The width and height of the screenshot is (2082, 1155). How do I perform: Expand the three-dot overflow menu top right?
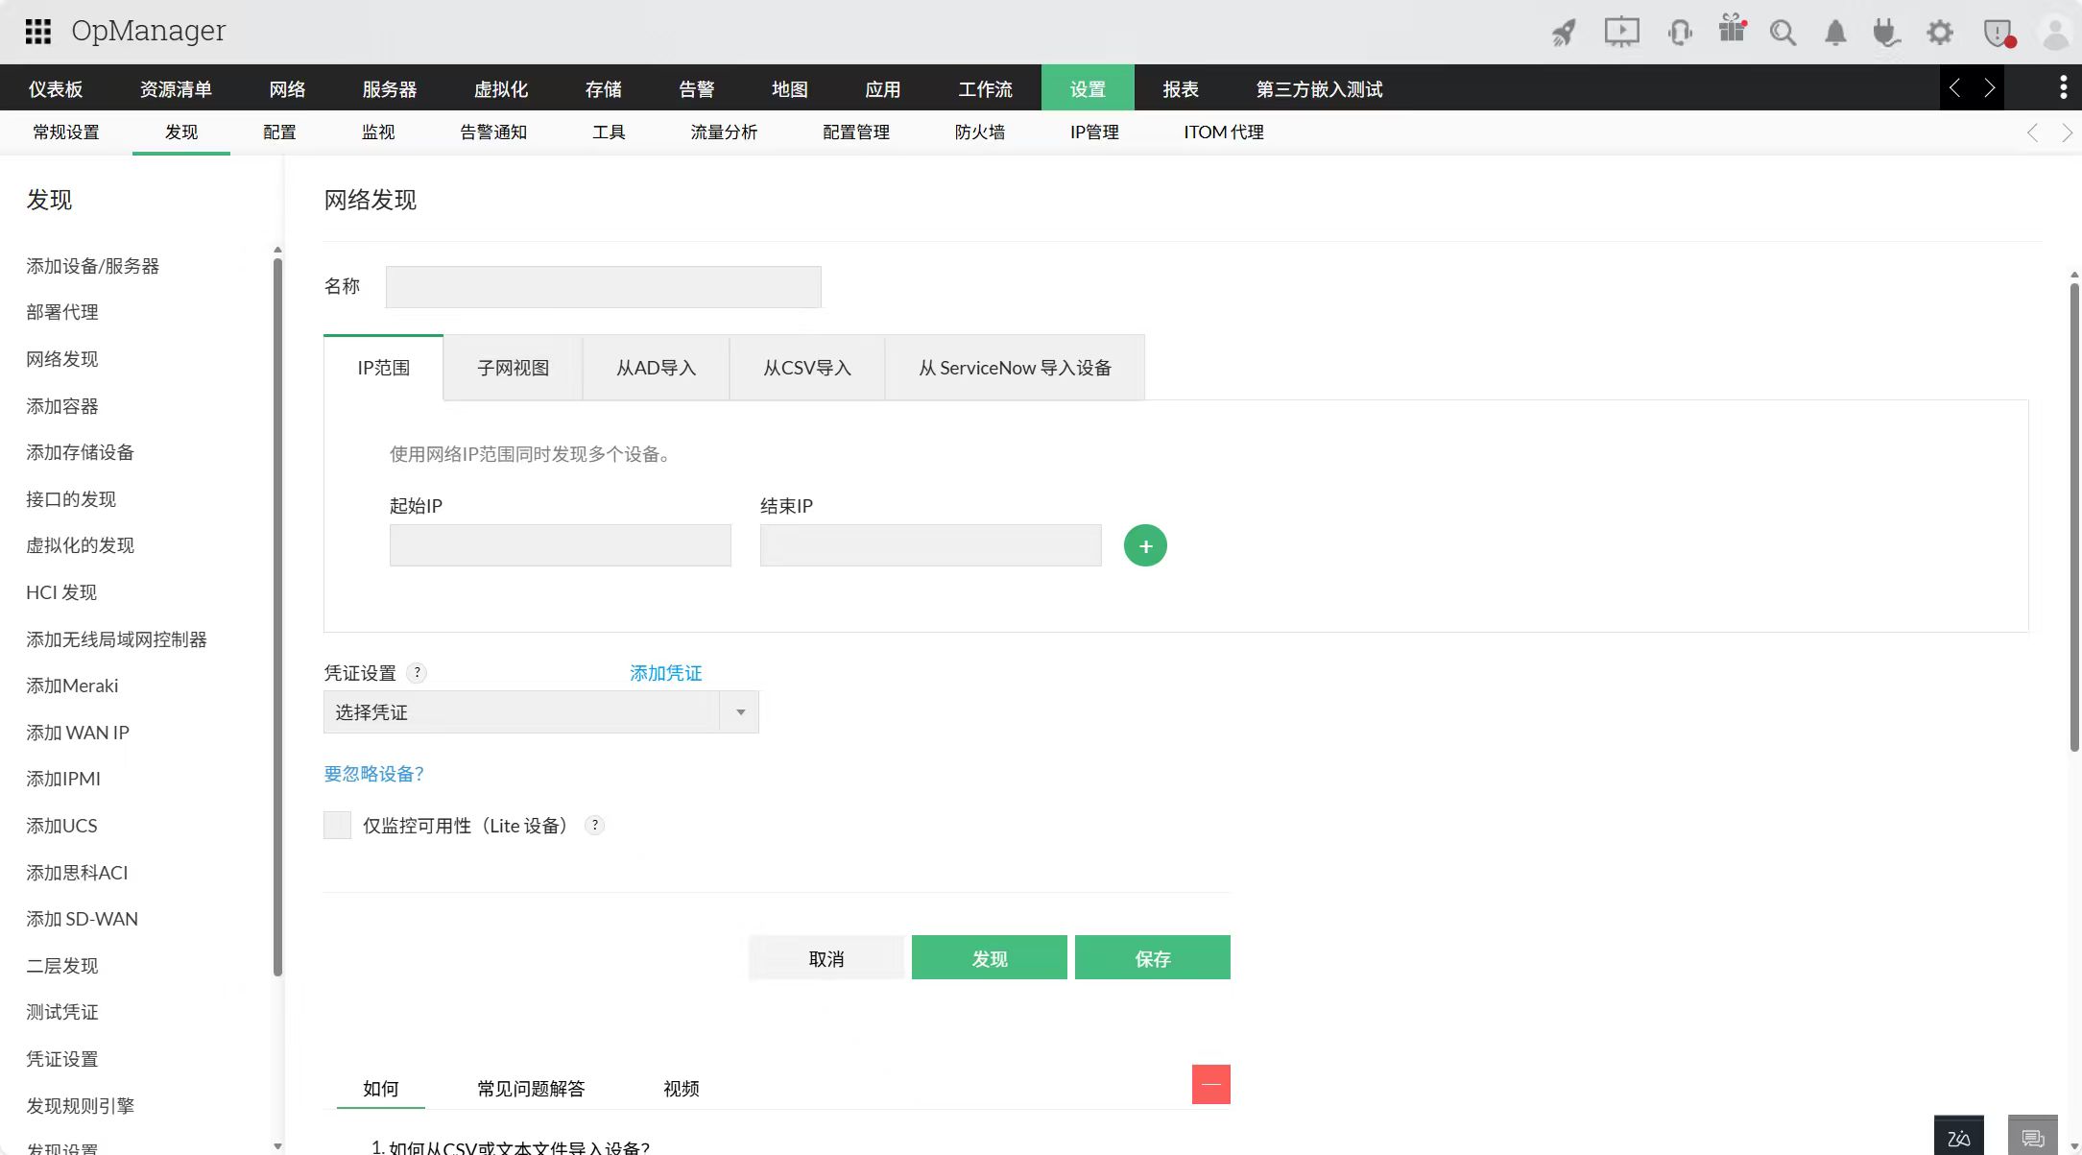(x=2062, y=86)
